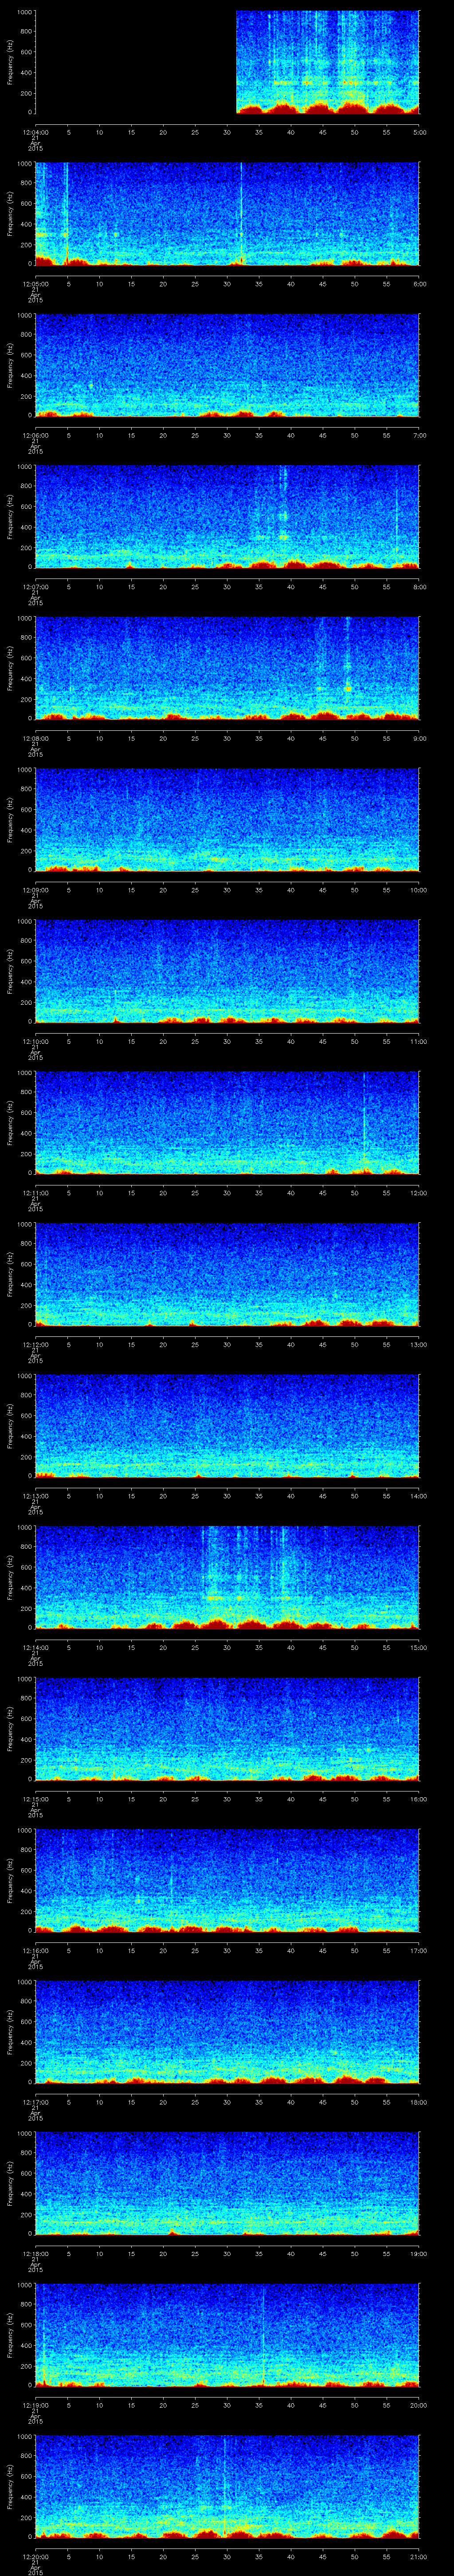Click the 12:00 end time label
454x2576 pixels.
tap(419, 1193)
